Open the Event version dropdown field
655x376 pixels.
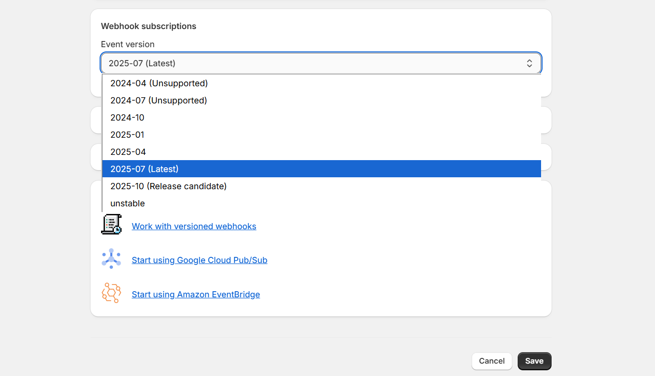(x=315, y=63)
